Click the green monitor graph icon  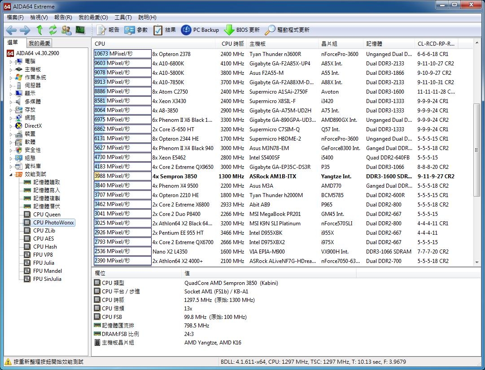80,30
